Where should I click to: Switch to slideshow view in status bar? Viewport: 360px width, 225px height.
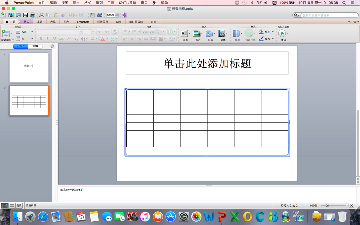point(19,205)
